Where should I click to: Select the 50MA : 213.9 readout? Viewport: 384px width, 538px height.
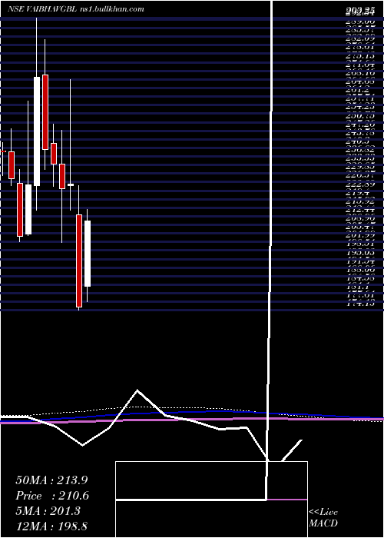52,480
